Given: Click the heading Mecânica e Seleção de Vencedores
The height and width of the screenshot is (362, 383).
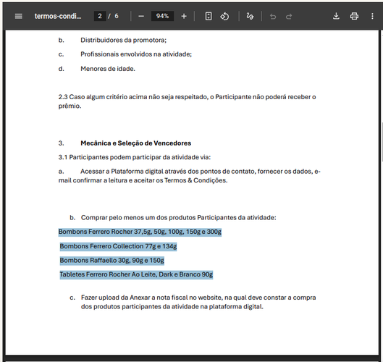Looking at the screenshot, I should (x=136, y=143).
